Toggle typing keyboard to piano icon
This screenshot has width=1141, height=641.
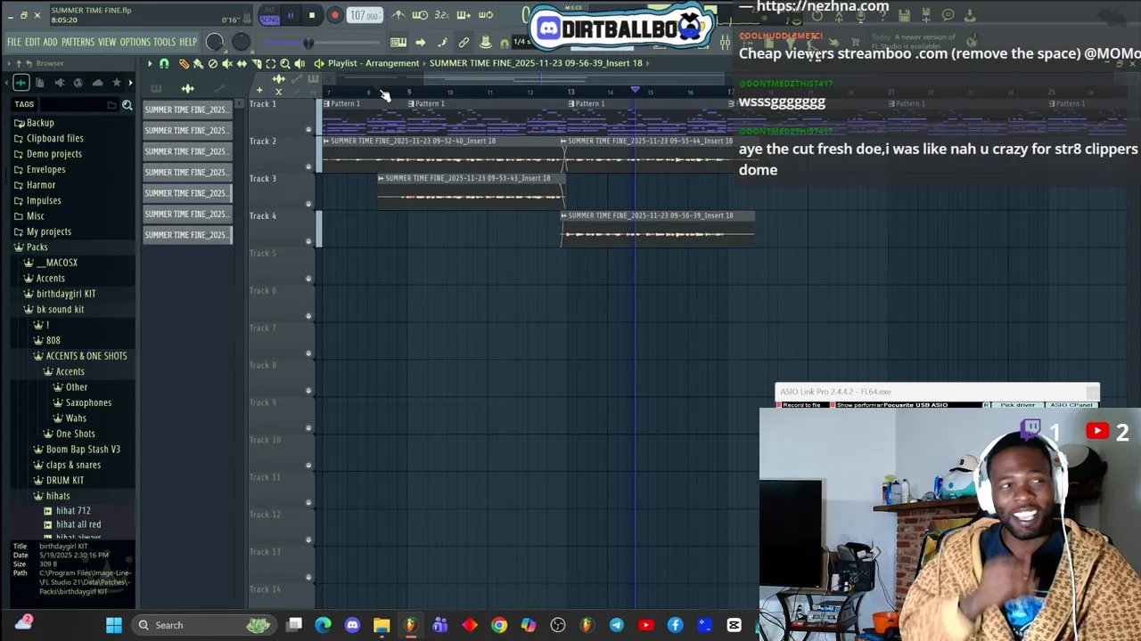(x=398, y=42)
